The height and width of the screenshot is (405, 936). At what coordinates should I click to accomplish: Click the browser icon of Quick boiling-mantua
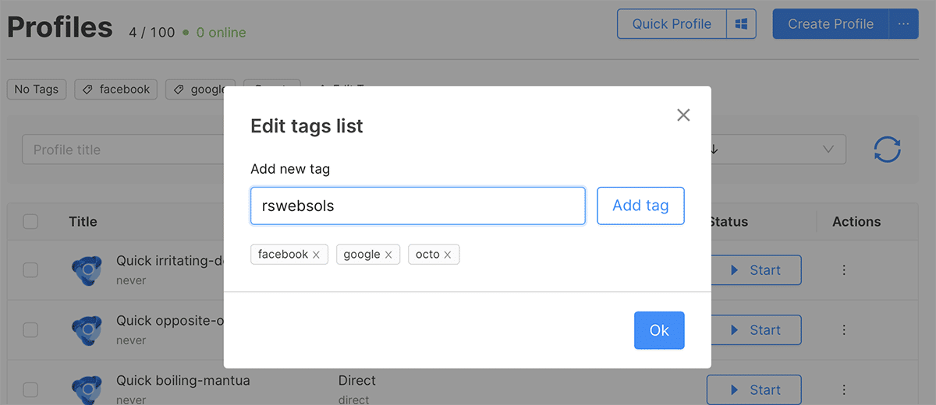87,389
